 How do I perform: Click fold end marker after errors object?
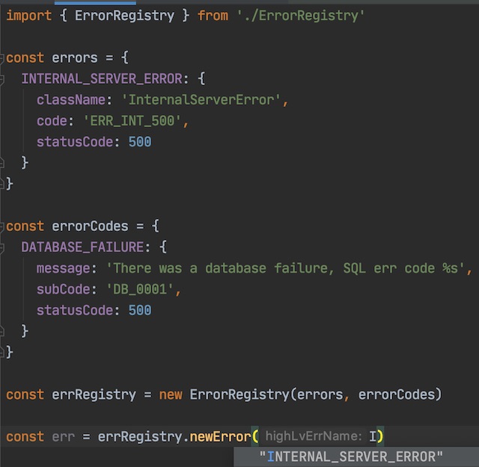point(1,184)
